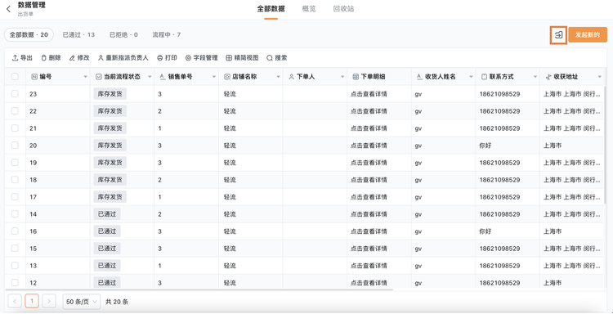Viewport: 613px width, 314px height.
Task: Click 库存发货 status in row 20
Action: coord(110,146)
